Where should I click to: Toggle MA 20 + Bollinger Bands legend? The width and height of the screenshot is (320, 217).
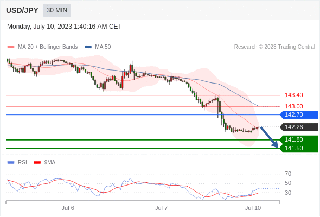click(x=42, y=47)
